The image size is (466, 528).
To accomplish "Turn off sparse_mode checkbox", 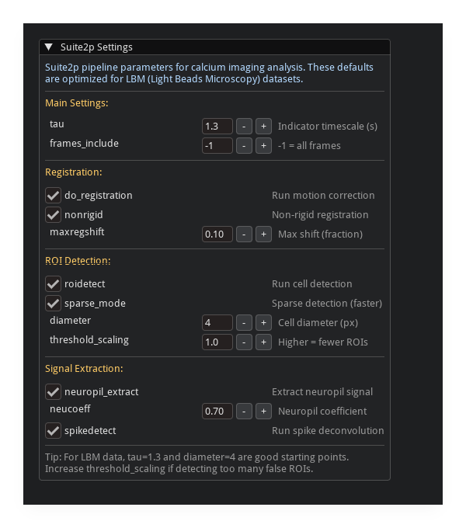I will coord(54,303).
